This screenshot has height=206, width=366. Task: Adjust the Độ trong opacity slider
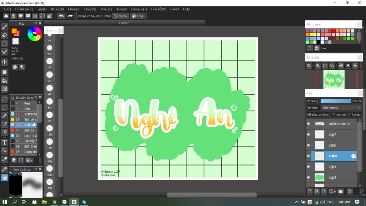(x=336, y=101)
